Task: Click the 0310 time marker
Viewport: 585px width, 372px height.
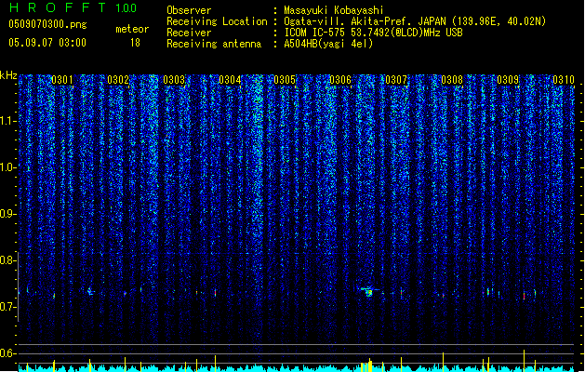Action: [564, 80]
